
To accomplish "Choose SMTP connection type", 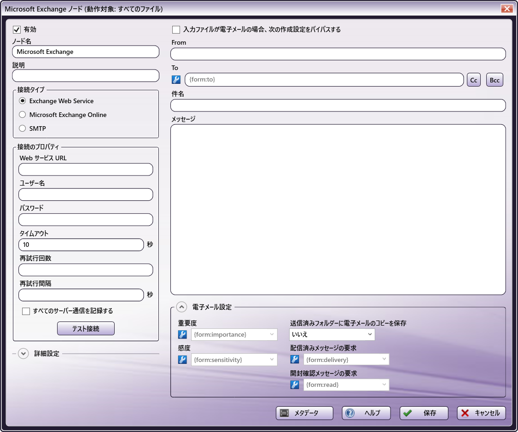I will [x=22, y=128].
